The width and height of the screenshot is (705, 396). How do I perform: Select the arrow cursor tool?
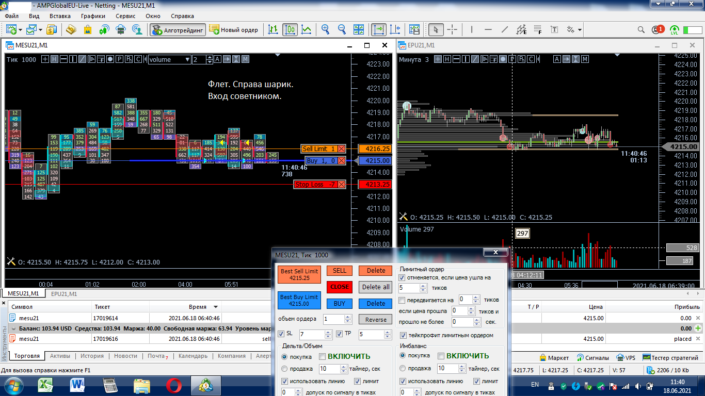pos(436,29)
